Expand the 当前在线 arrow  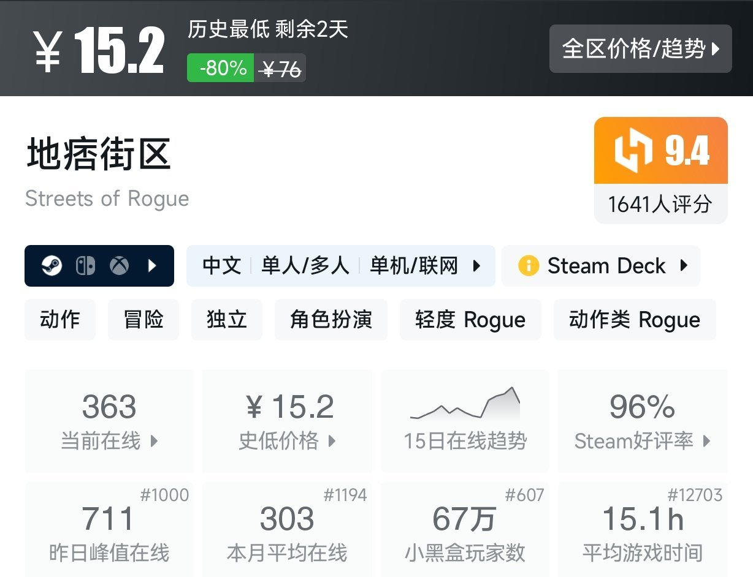(154, 441)
